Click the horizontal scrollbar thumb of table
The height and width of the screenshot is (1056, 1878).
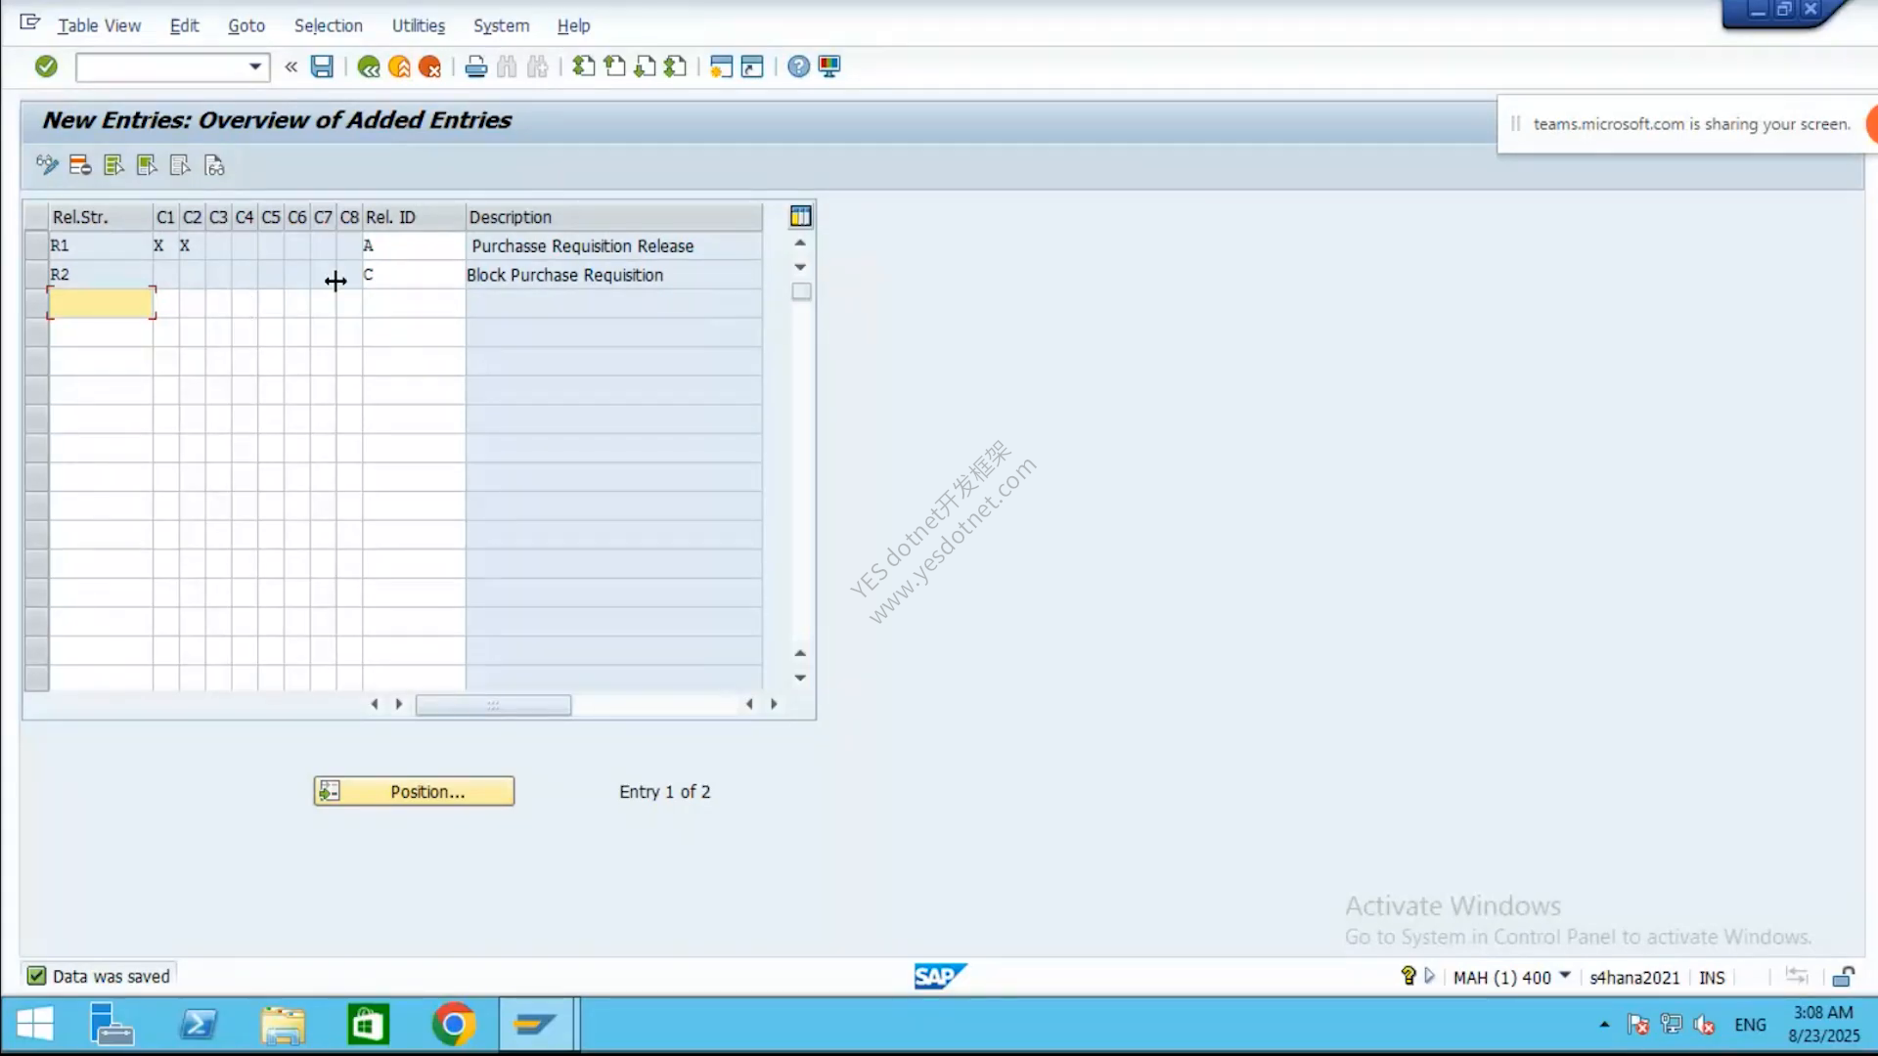click(493, 704)
